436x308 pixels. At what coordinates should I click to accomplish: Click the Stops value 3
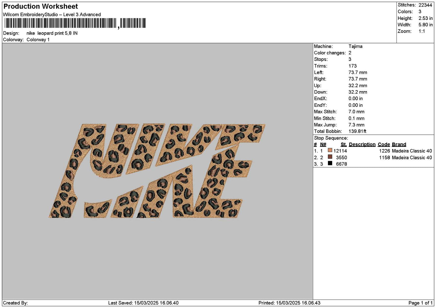(350, 59)
